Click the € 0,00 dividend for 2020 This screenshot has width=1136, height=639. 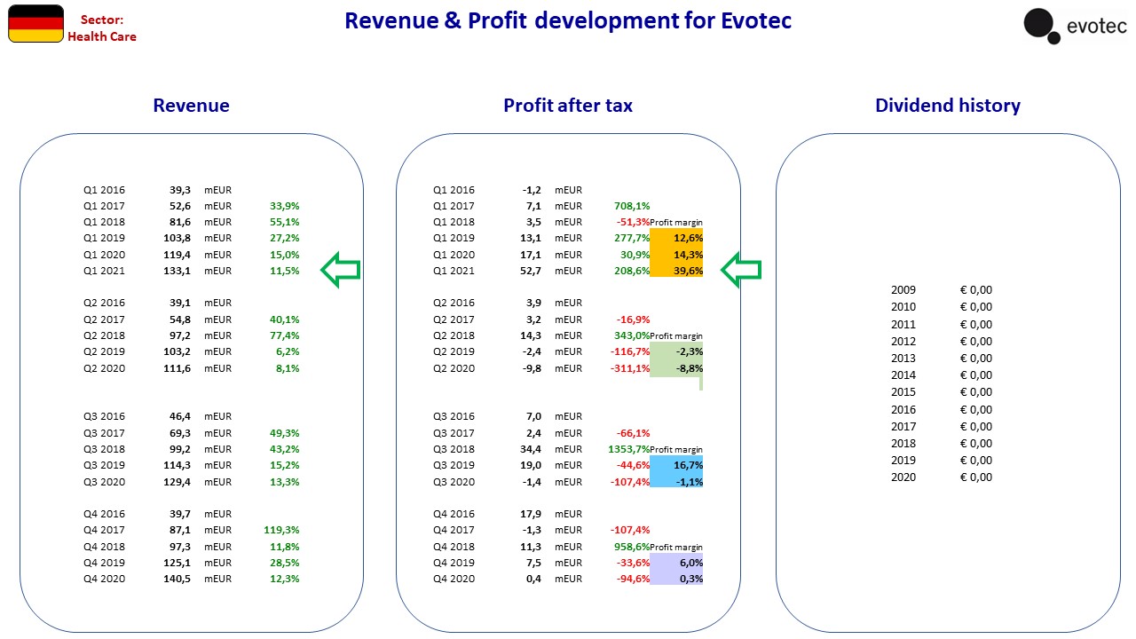coord(976,477)
